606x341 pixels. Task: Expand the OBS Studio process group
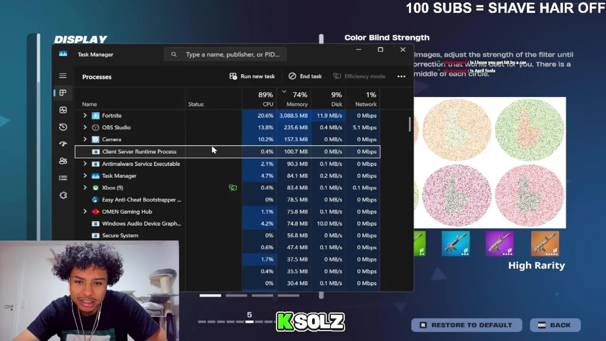point(85,127)
